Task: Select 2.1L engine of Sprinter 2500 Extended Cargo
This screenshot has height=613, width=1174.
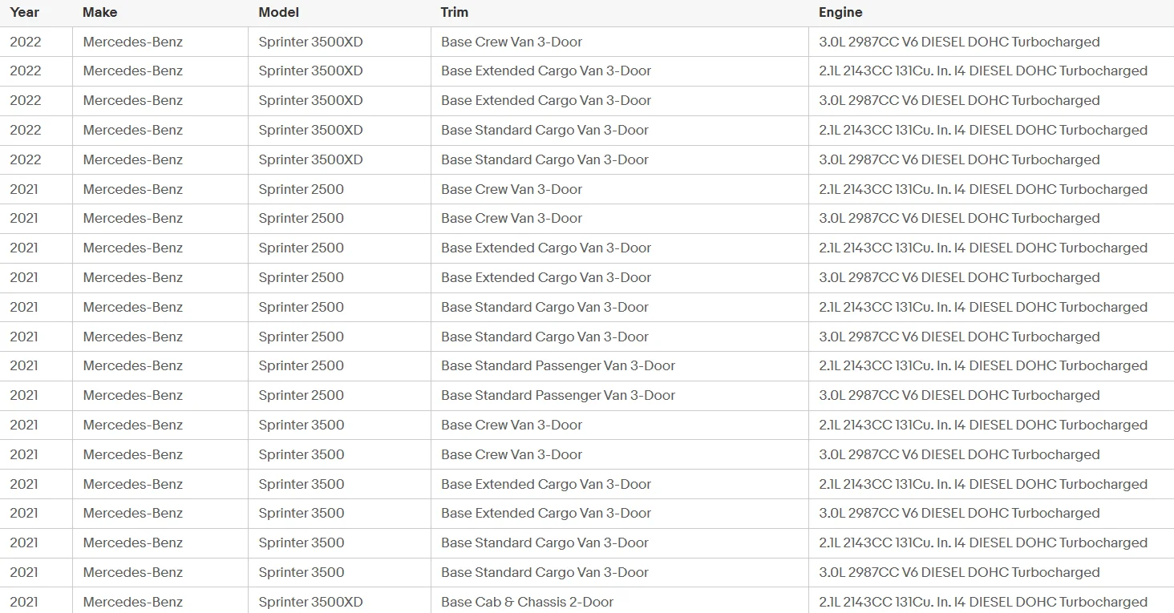Action: click(983, 248)
